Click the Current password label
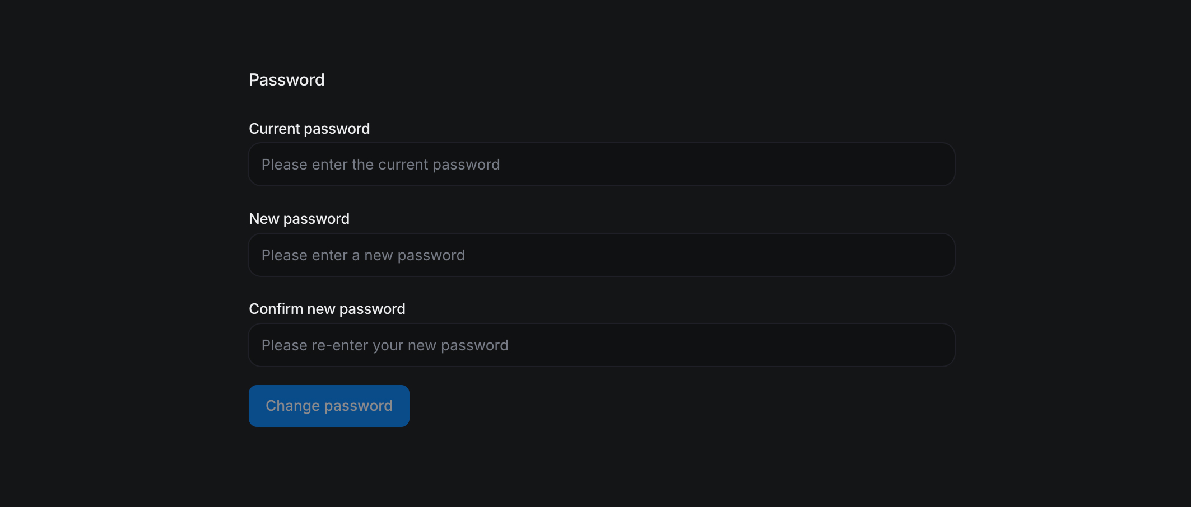The image size is (1191, 507). [x=309, y=129]
